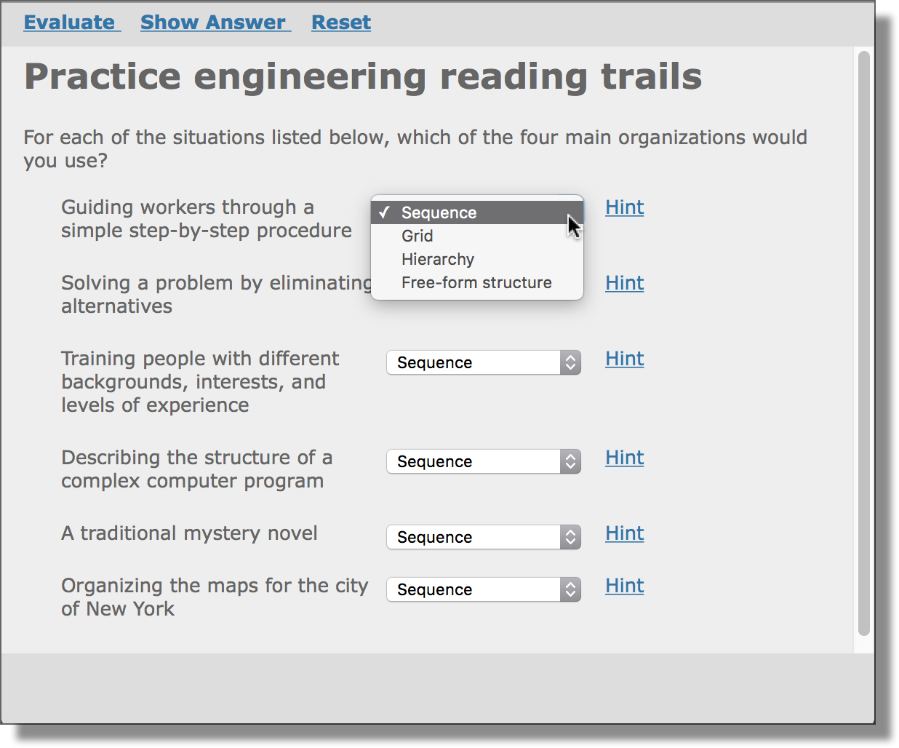Open the dropdown for traditional mystery novel

tap(484, 537)
